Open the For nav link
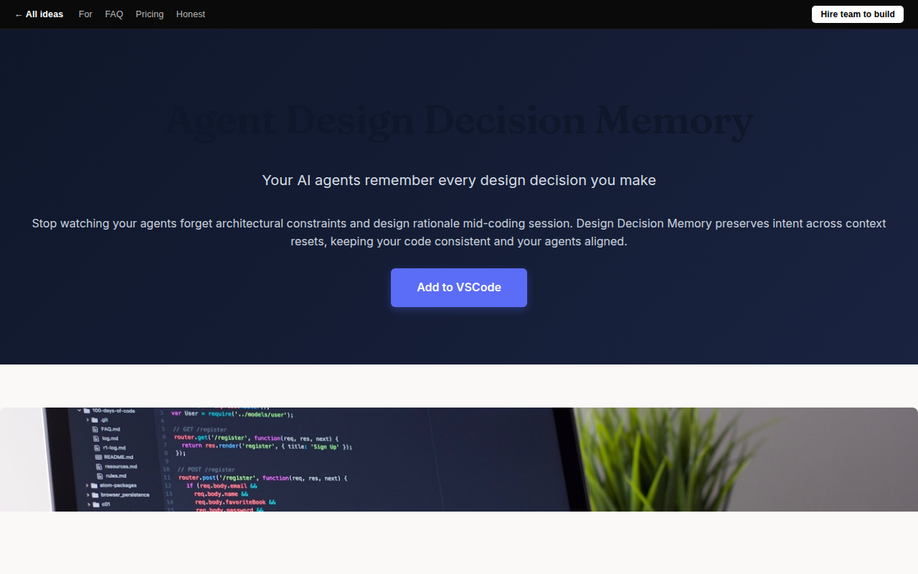Screen dimensions: 918x574 pos(85,14)
